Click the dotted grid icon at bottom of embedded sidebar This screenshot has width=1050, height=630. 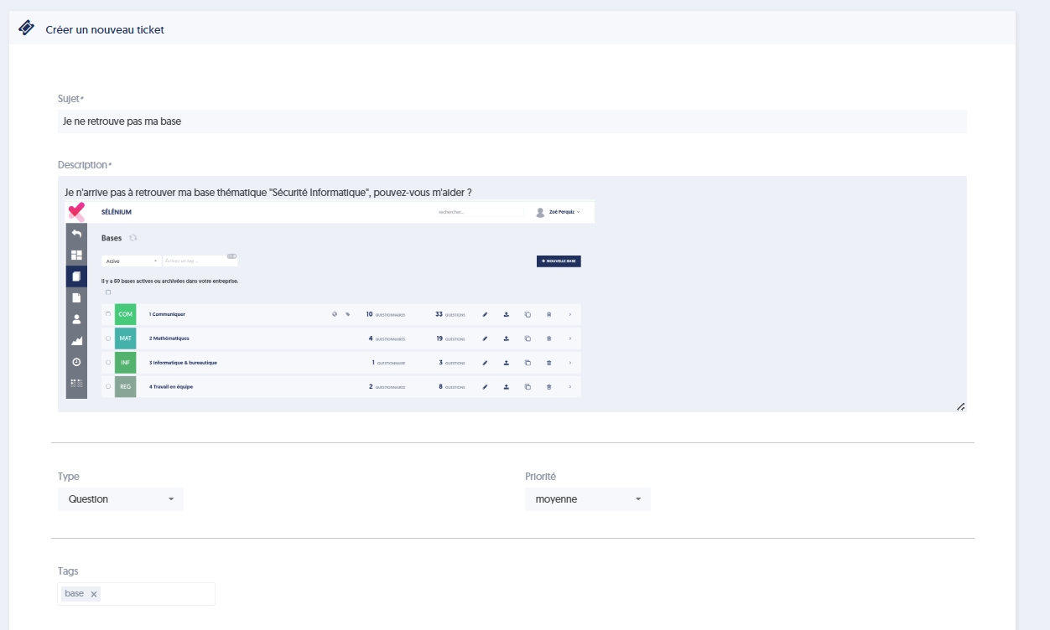point(76,383)
